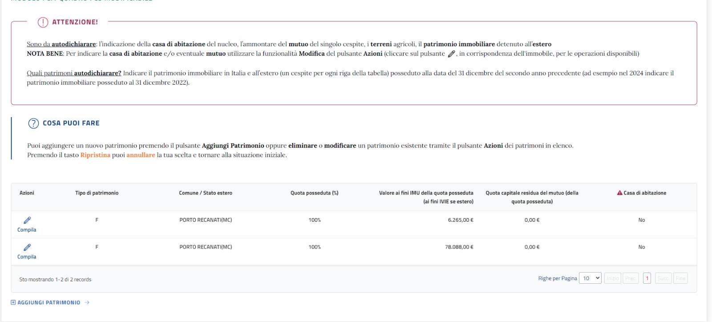Image resolution: width=712 pixels, height=322 pixels.
Task: Click Casa di abitazione column header text
Action: [x=645, y=193]
